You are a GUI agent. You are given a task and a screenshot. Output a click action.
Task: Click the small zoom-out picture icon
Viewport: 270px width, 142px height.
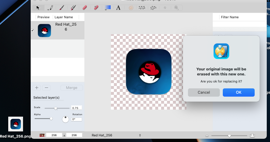[x=207, y=136]
